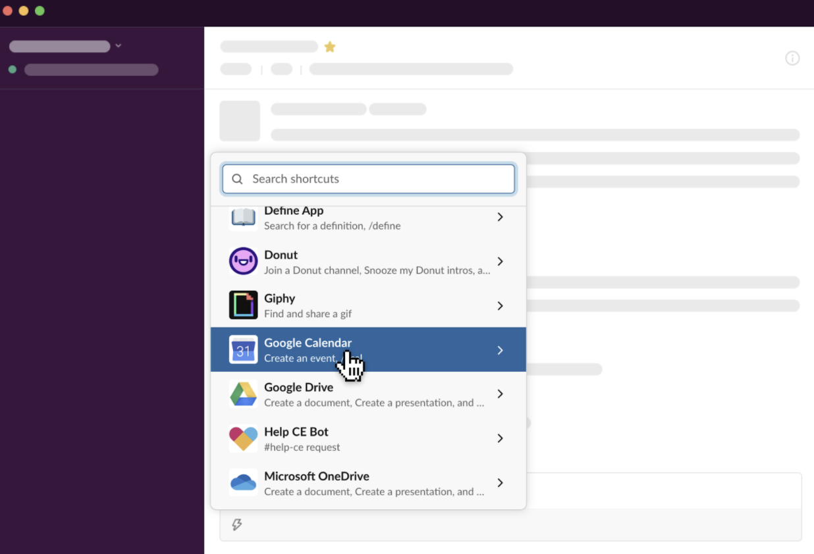The image size is (814, 554).
Task: Click the Define App book icon
Action: (x=243, y=217)
